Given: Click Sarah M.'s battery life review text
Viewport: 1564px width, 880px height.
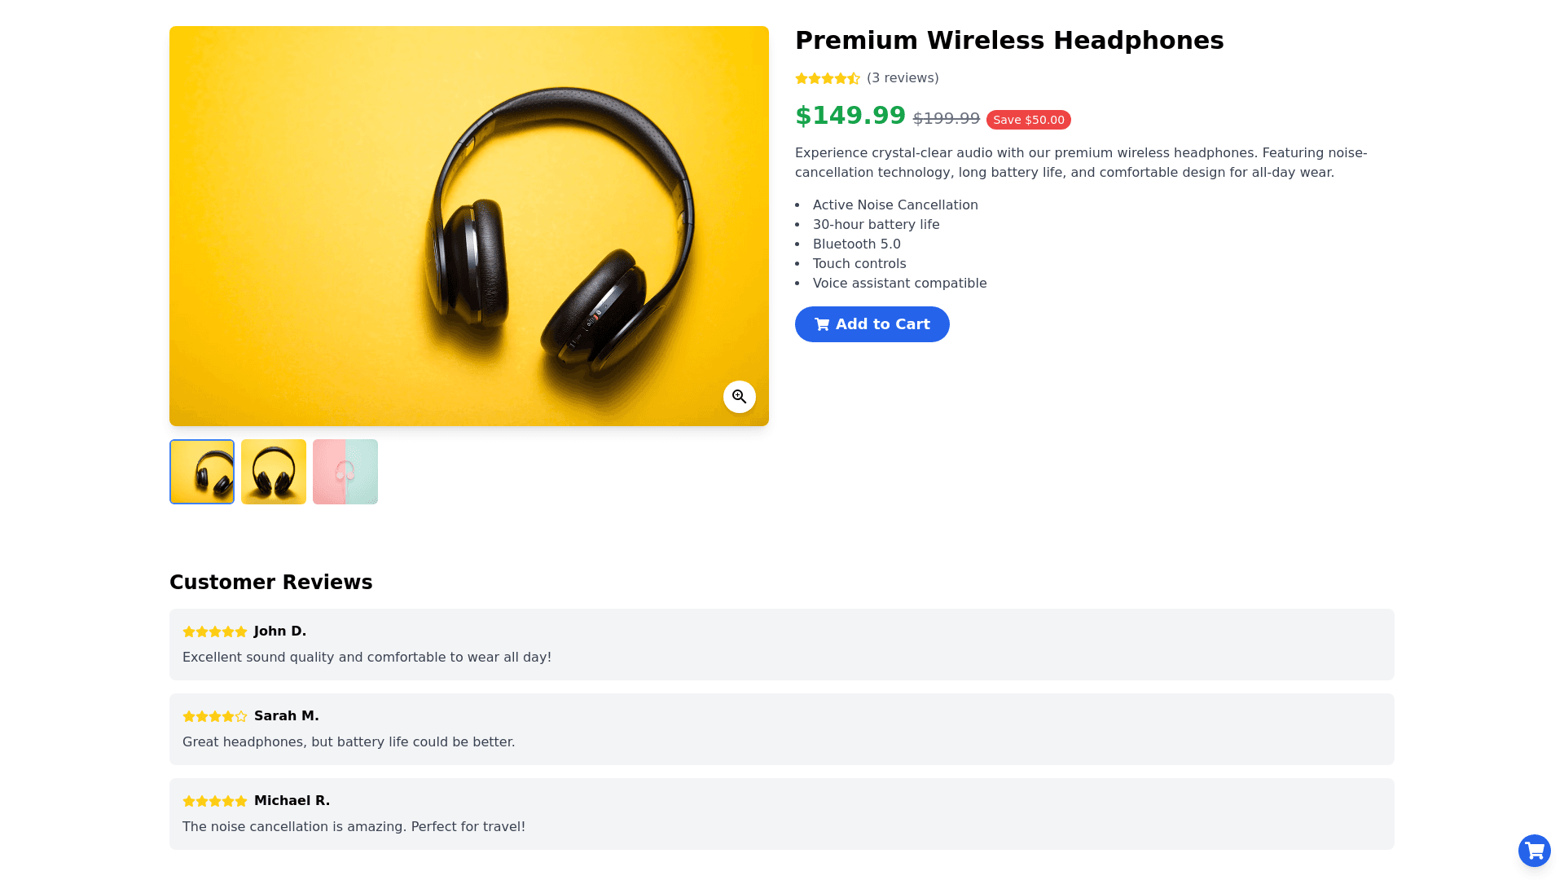Looking at the screenshot, I should [349, 742].
